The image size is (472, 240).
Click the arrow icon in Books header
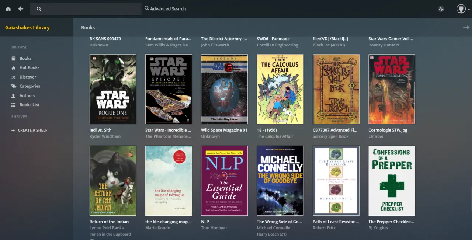tap(466, 28)
